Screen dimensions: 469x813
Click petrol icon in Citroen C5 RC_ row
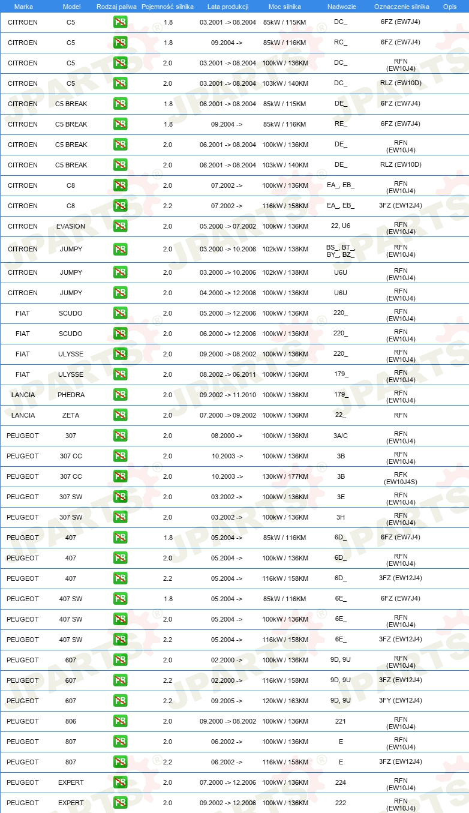[x=121, y=43]
